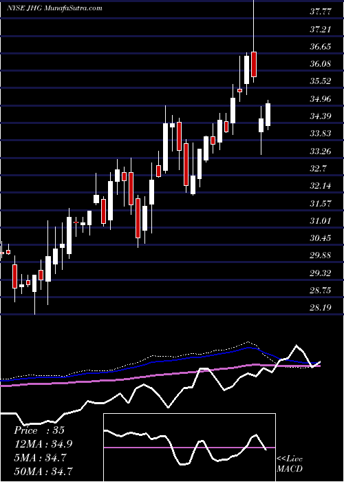Select the 31.57 price axis label
344x482 pixels.
tap(321, 203)
